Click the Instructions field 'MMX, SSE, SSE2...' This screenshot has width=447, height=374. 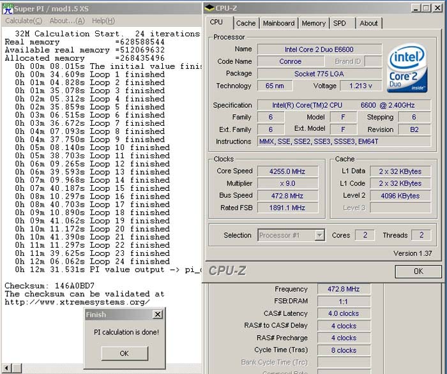[344, 141]
